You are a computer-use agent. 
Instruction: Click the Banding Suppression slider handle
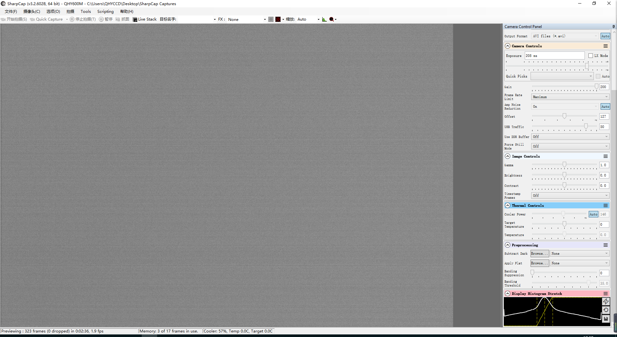pos(532,273)
